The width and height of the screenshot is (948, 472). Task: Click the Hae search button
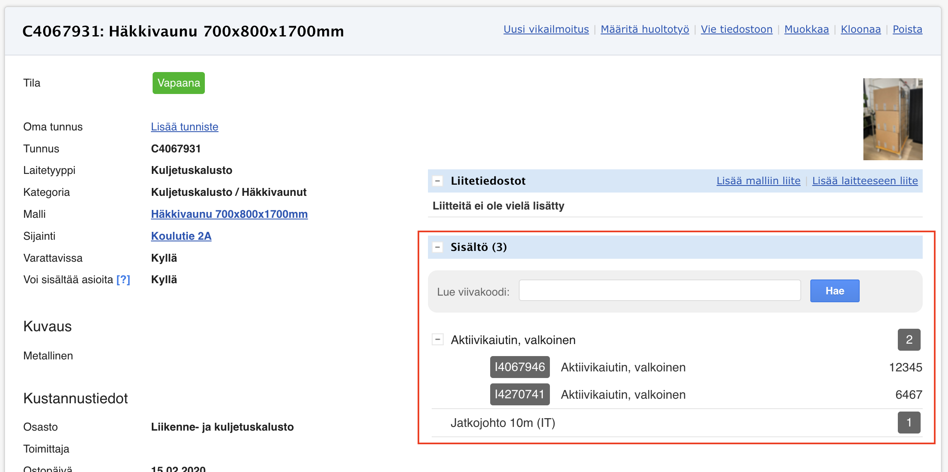(834, 291)
